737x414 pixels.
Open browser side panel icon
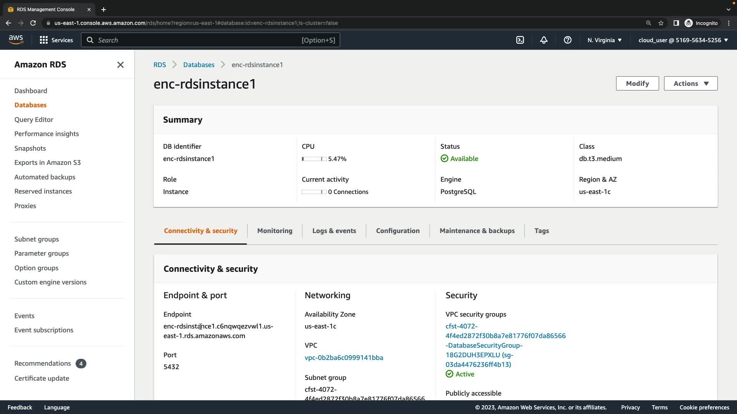click(676, 23)
